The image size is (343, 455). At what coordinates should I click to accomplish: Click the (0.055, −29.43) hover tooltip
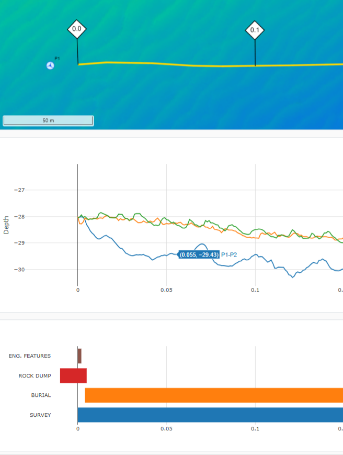point(199,254)
